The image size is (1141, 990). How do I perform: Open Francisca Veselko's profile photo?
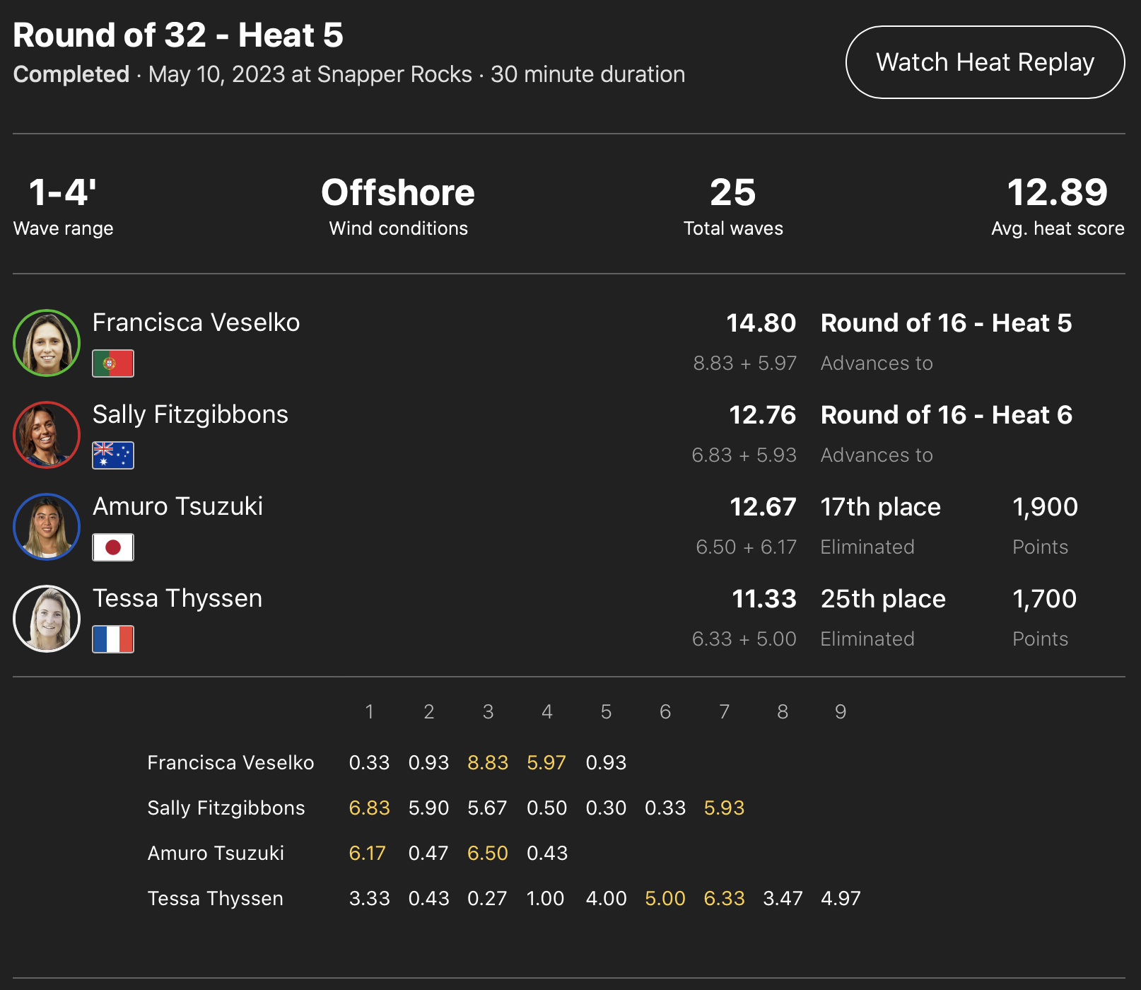coord(47,343)
